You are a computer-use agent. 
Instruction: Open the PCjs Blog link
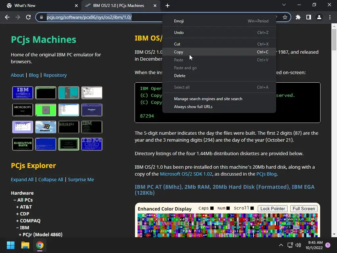[x=266, y=174]
